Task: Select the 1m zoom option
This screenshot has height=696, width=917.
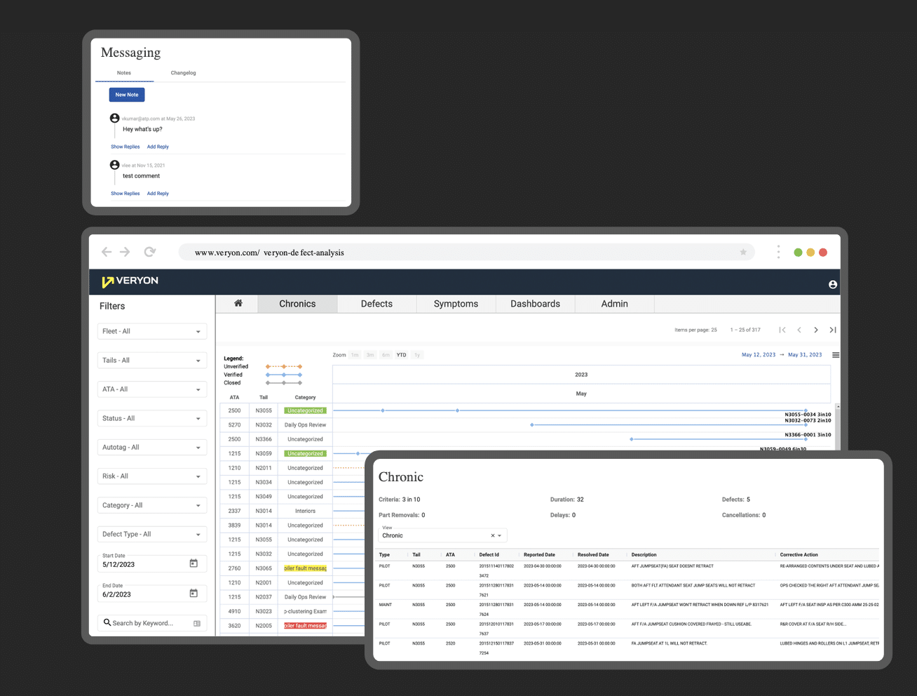Action: click(x=355, y=355)
